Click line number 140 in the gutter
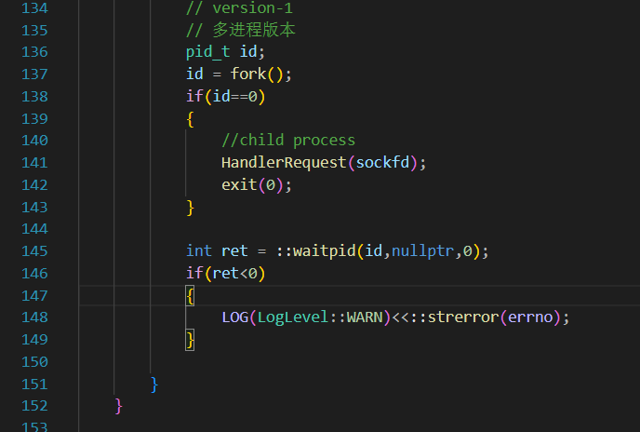The image size is (640, 432). (x=34, y=141)
